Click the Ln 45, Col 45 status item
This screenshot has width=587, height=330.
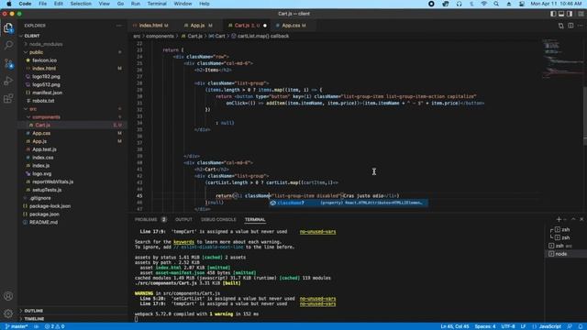[455, 326]
